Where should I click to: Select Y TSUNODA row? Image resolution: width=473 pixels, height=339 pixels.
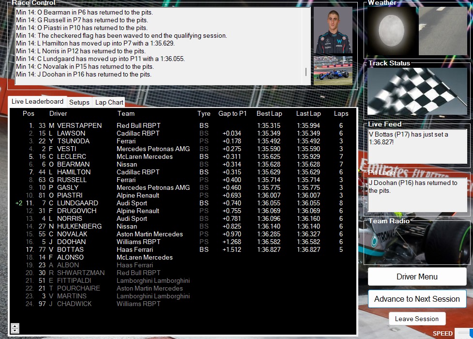click(183, 141)
